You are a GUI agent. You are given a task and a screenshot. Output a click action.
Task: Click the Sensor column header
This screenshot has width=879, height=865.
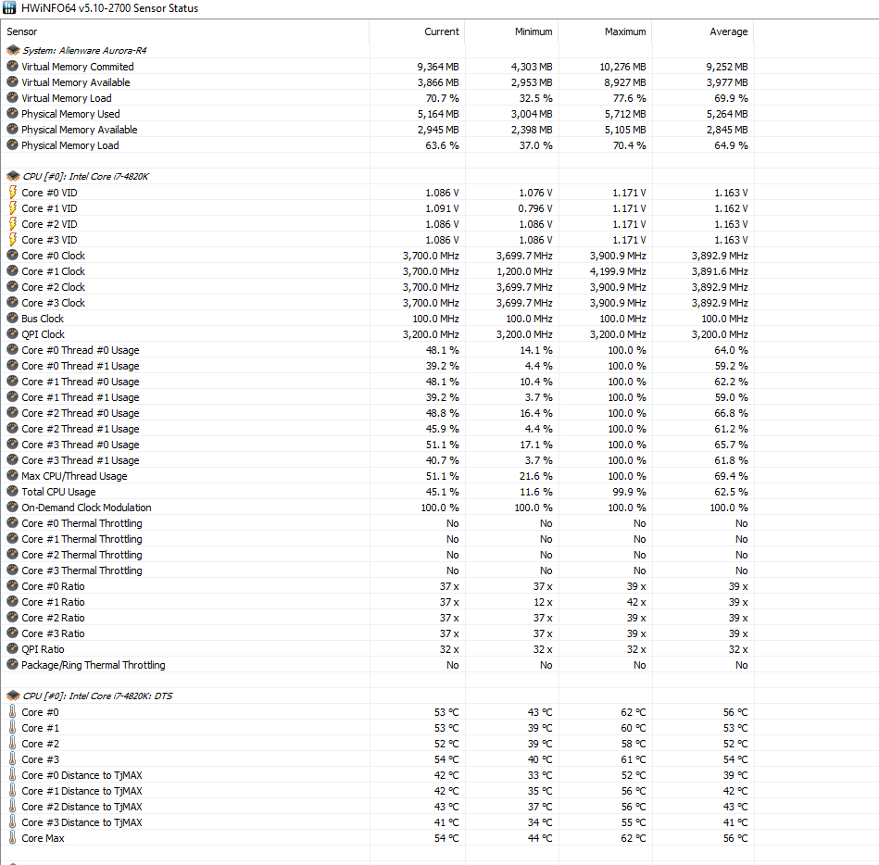(22, 31)
